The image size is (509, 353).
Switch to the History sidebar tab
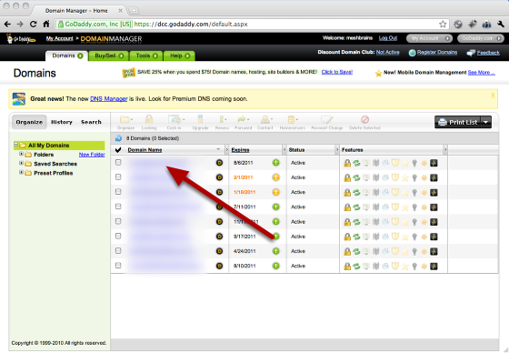[x=62, y=122]
